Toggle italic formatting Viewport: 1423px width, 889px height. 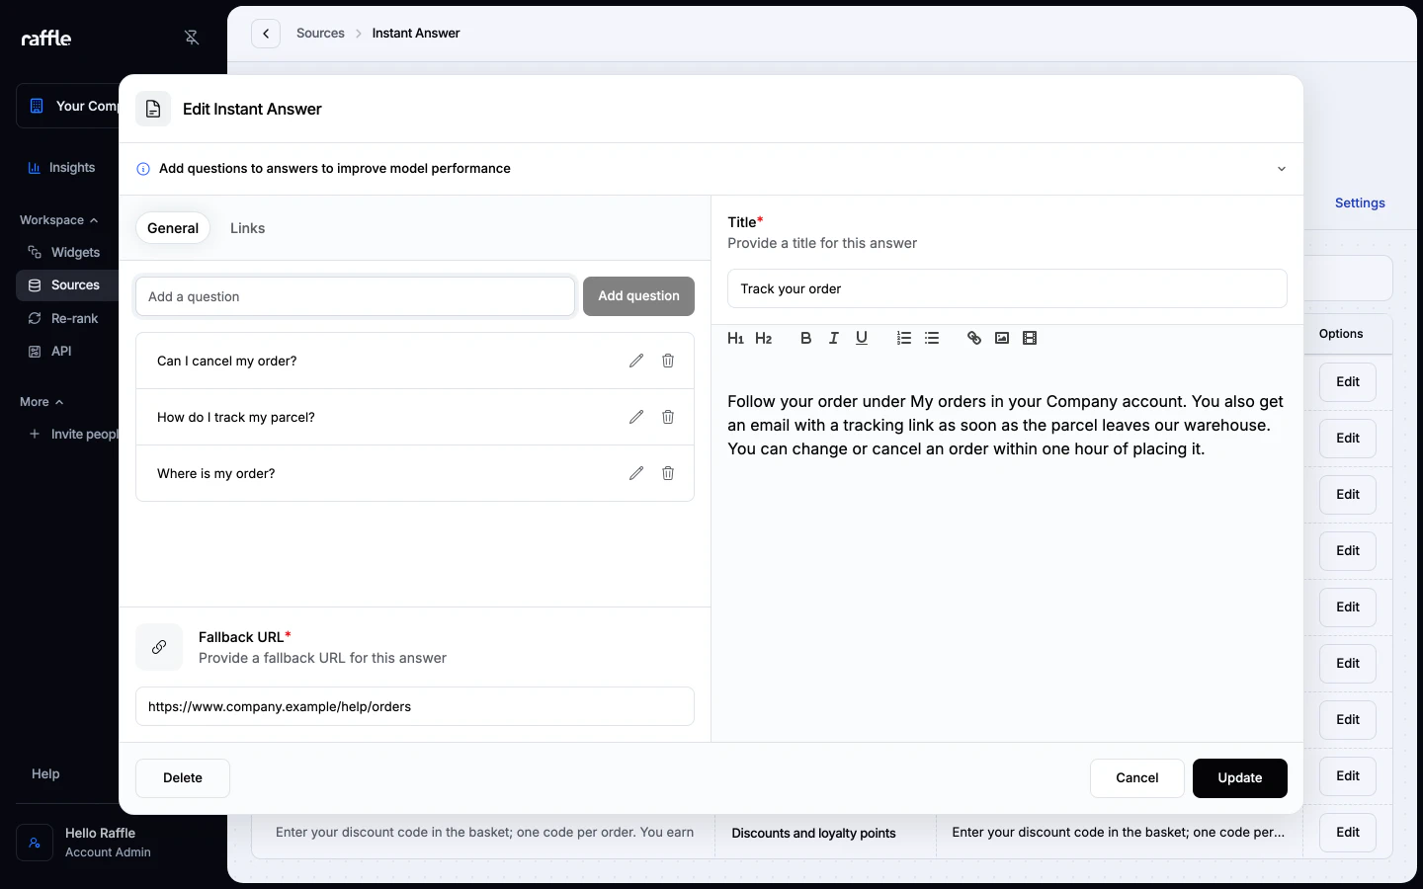833,338
